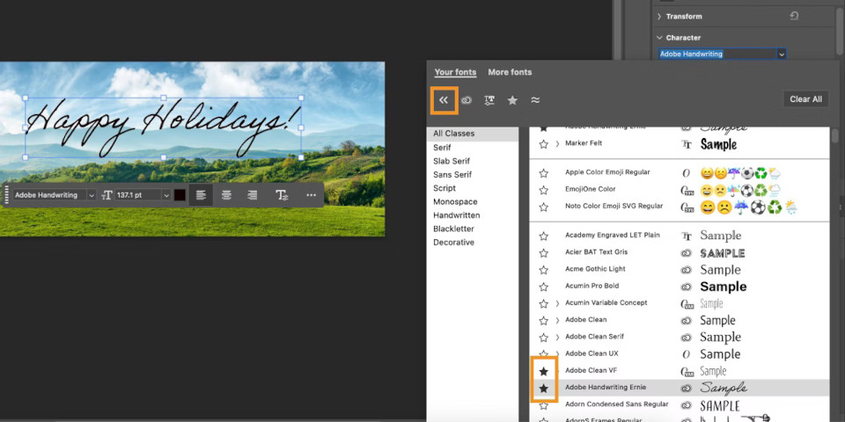Favorite Marker Felt with star
Image resolution: width=845 pixels, height=422 pixels.
[544, 144]
